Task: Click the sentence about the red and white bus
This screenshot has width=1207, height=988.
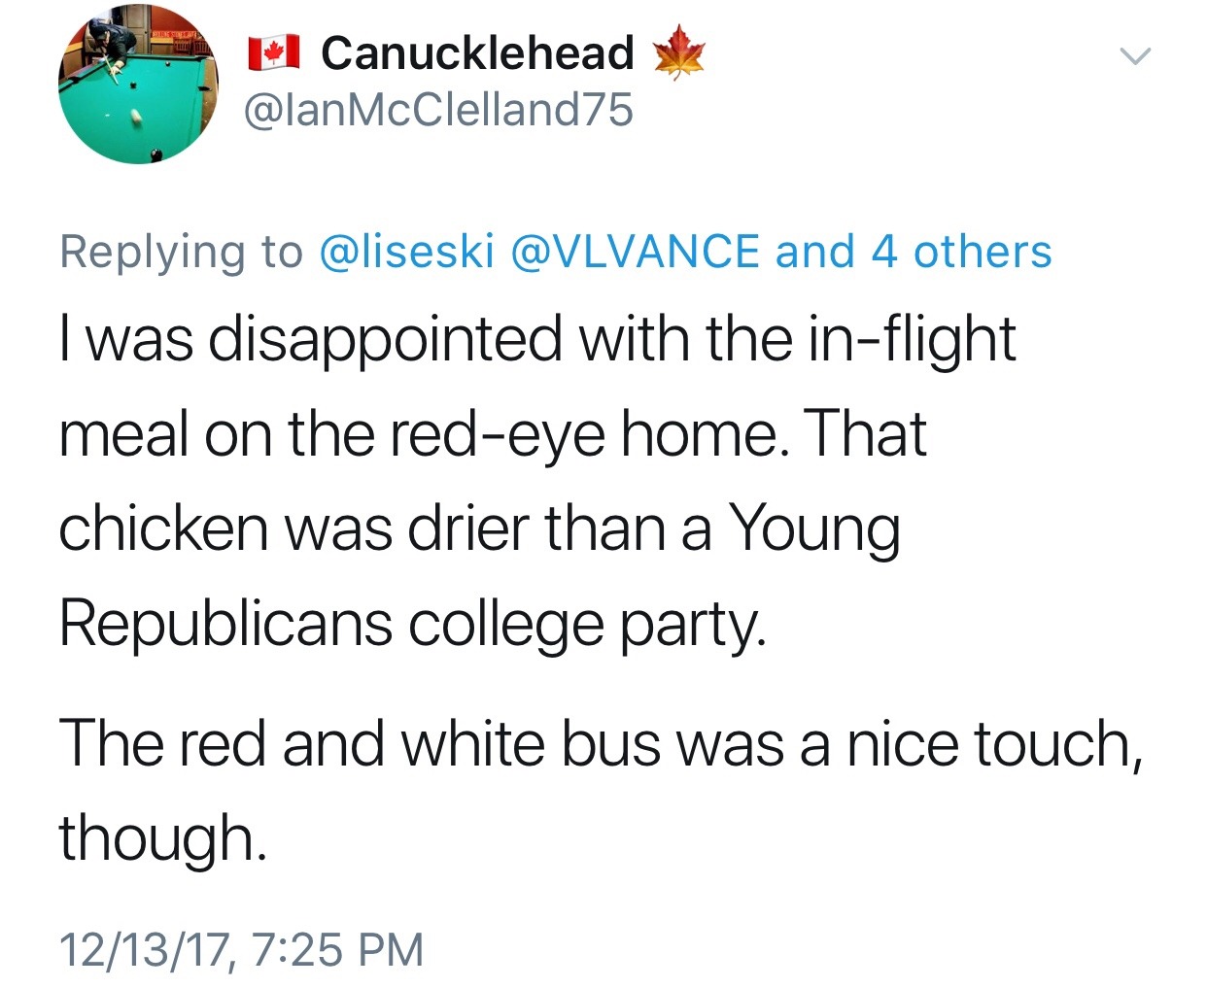Action: [x=600, y=745]
